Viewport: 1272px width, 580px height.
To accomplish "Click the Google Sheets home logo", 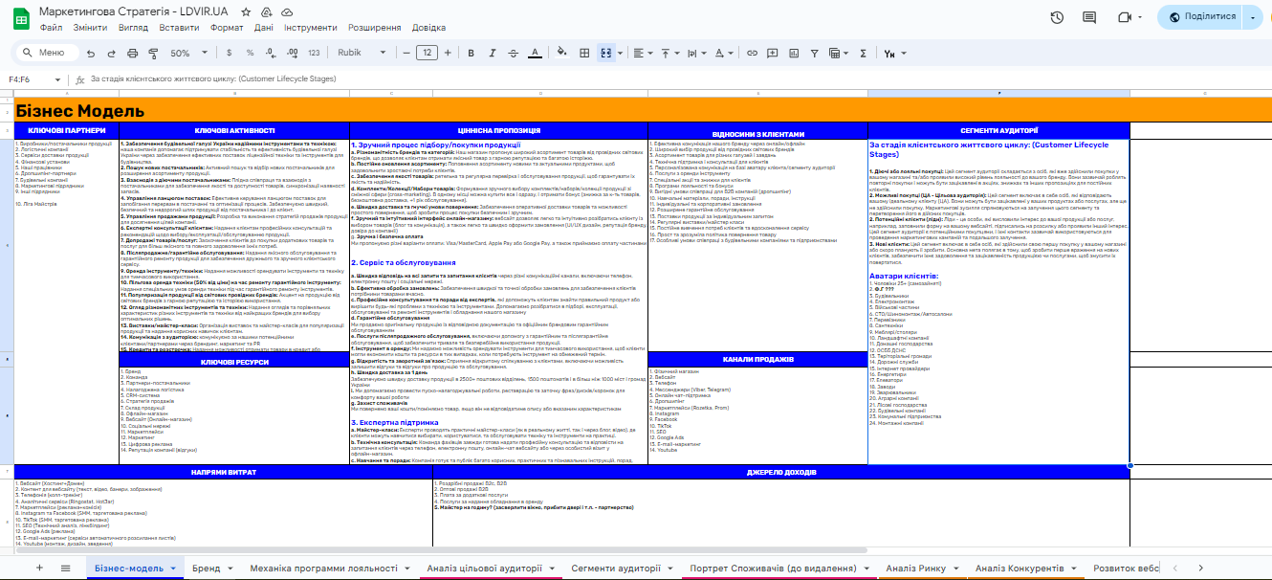I will [20, 18].
